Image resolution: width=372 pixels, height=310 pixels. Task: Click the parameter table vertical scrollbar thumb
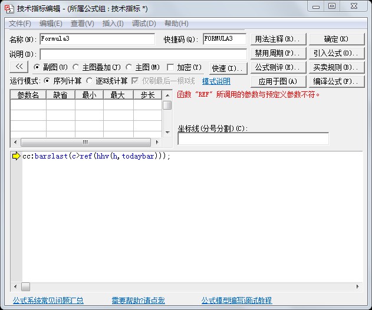pos(167,105)
